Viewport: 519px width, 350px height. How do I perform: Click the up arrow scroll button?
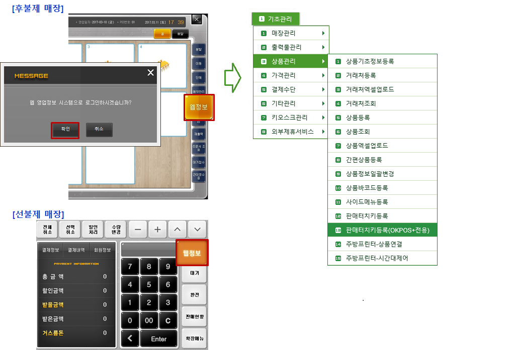pyautogui.click(x=177, y=229)
